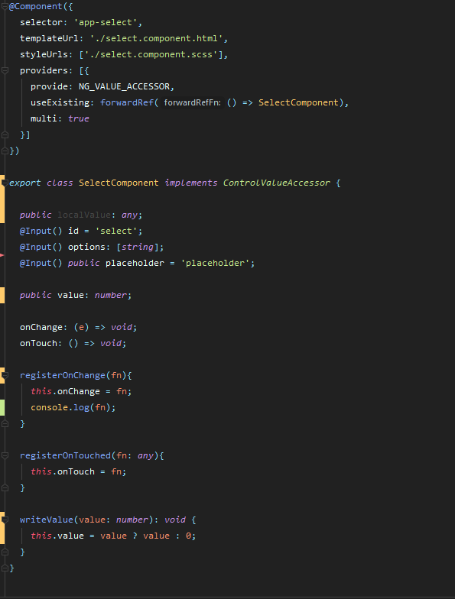Image resolution: width=455 pixels, height=599 pixels.
Task: Click SelectComponent in the class declaration
Action: (119, 183)
